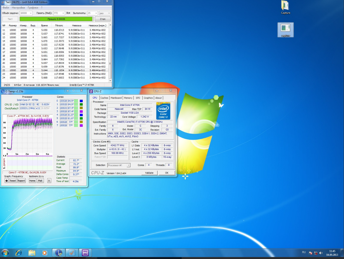Click the Intel Core i7 logo in CPU-Z

pyautogui.click(x=163, y=111)
